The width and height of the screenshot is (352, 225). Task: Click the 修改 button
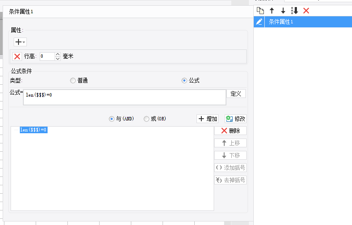(236, 119)
